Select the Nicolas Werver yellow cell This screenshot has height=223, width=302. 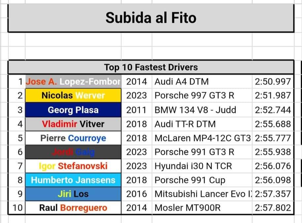coord(73,96)
